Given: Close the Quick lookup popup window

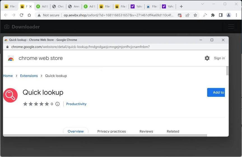Looking at the screenshot, I should 223,40.
